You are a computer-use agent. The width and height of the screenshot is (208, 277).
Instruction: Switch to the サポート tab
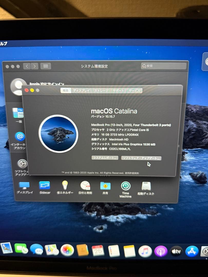tap(119, 90)
